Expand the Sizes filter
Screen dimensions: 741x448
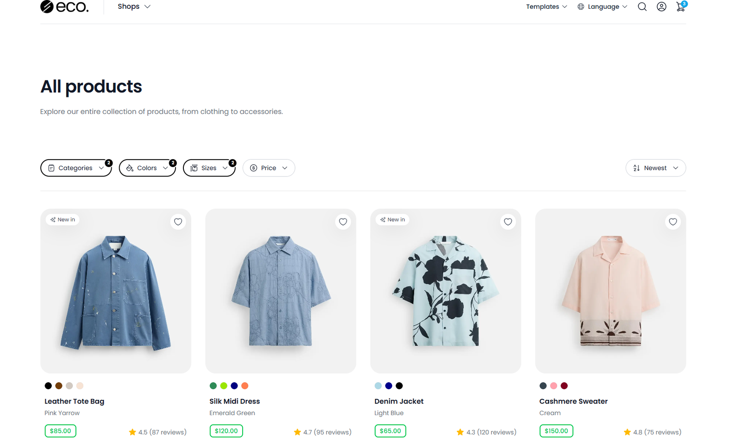209,168
